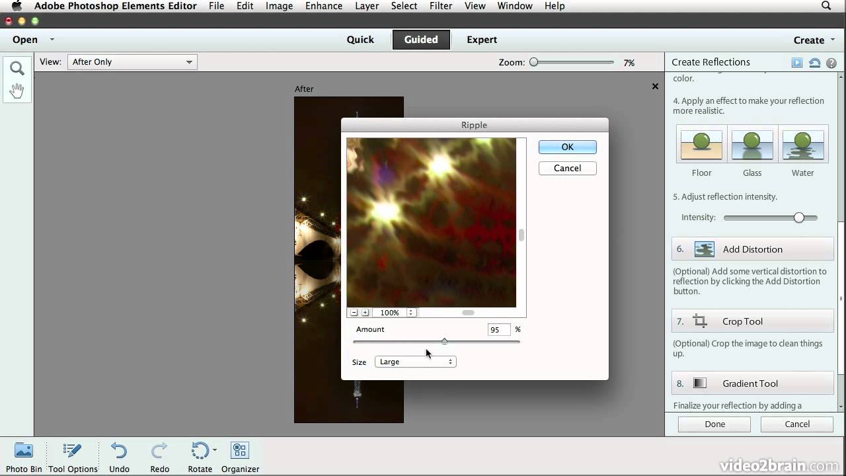This screenshot has height=476, width=846.
Task: Expand the Rotate direction arrow
Action: pos(214,451)
